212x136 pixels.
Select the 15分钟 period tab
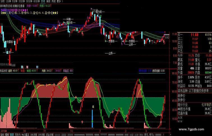[22, 1]
